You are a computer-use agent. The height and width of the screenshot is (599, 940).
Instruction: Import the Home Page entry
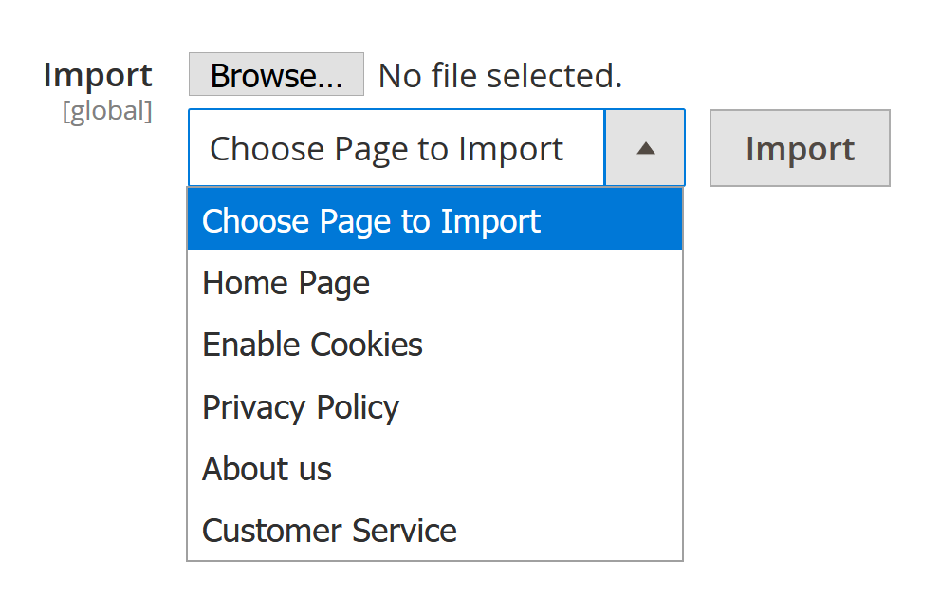click(286, 283)
